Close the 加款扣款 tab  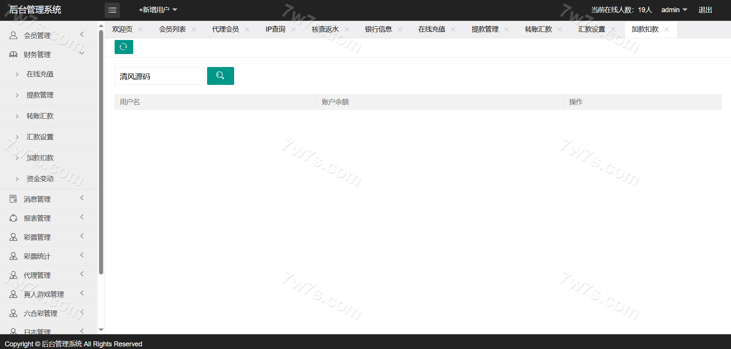coord(666,29)
